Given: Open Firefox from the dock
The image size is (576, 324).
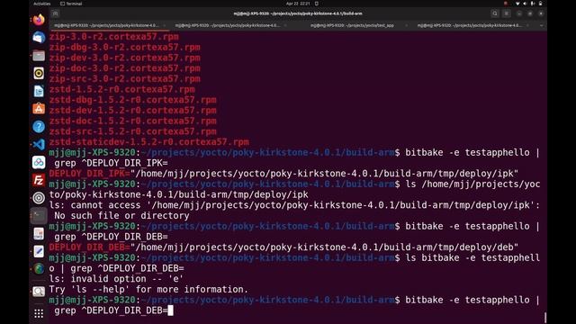Looking at the screenshot, I should tap(39, 20).
